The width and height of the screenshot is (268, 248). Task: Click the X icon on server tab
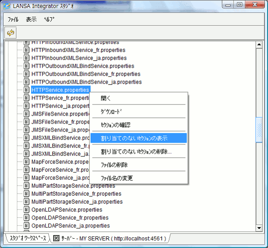pos(56,238)
